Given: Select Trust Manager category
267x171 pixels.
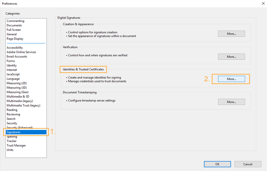Looking at the screenshot, I should [x=16, y=146].
